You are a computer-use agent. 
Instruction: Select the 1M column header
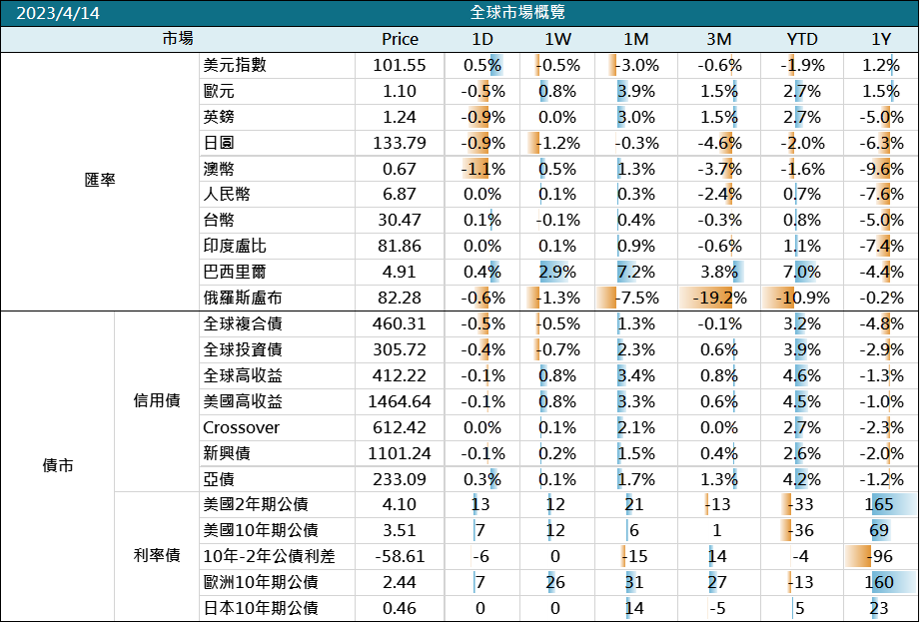[x=636, y=39]
